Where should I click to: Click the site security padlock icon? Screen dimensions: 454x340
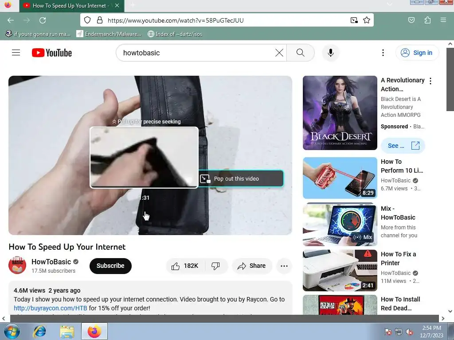coord(100,20)
